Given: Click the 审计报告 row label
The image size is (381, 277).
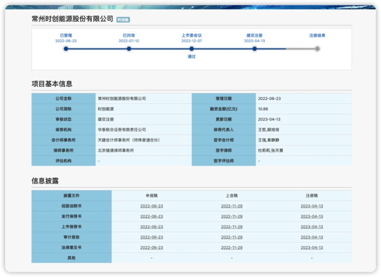Looking at the screenshot, I should [x=72, y=237].
